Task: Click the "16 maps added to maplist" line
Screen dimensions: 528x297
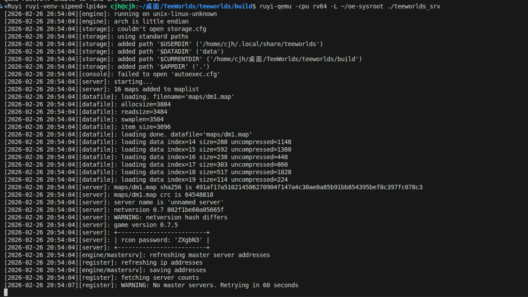Action: tap(156, 90)
